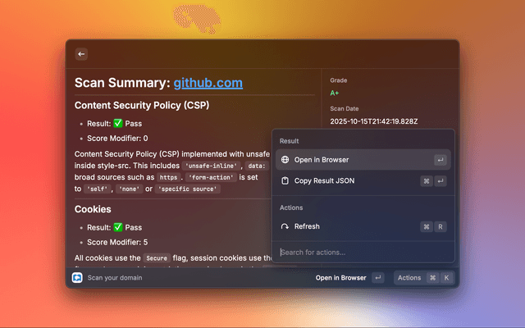Image resolution: width=525 pixels, height=328 pixels.
Task: Click the K shortcut key beside Actions
Action: [446, 278]
